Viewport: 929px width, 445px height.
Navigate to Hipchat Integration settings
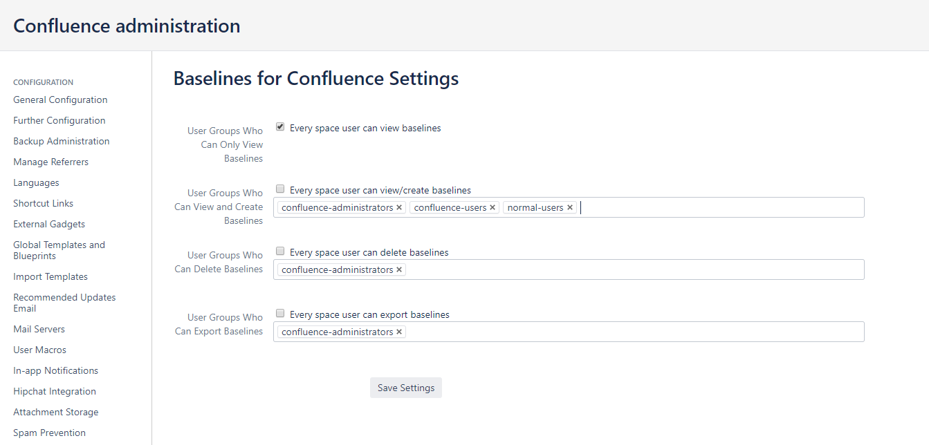(54, 391)
